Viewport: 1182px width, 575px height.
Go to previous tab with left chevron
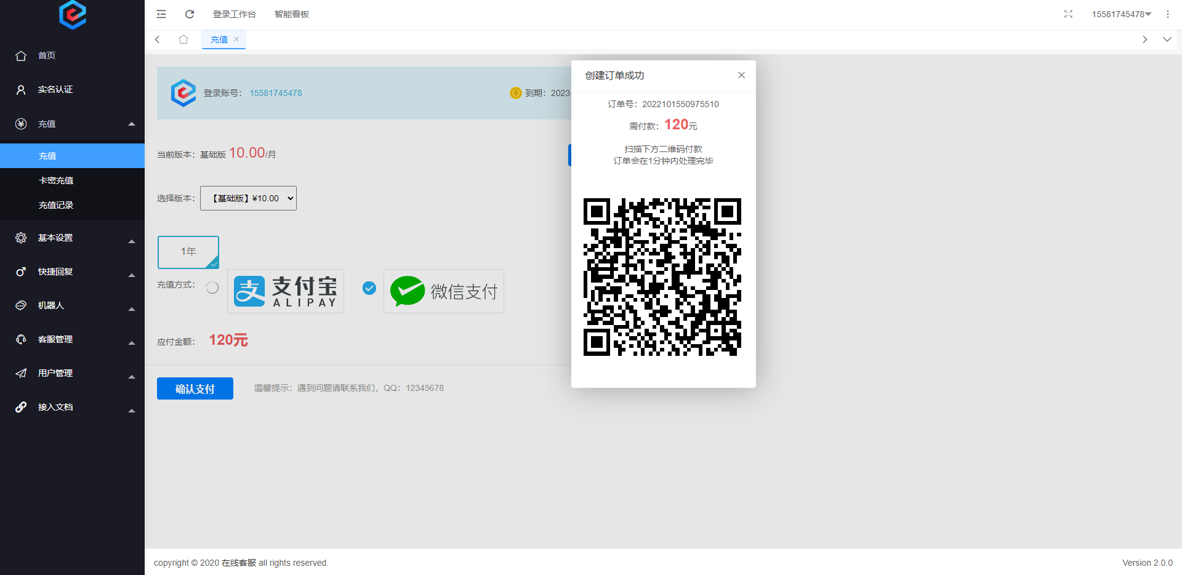pyautogui.click(x=158, y=39)
